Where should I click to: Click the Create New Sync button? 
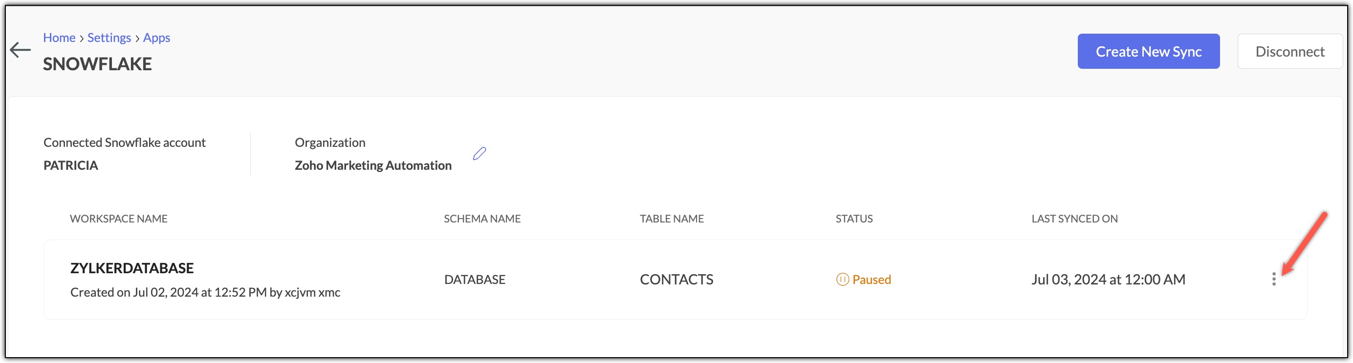(x=1148, y=51)
